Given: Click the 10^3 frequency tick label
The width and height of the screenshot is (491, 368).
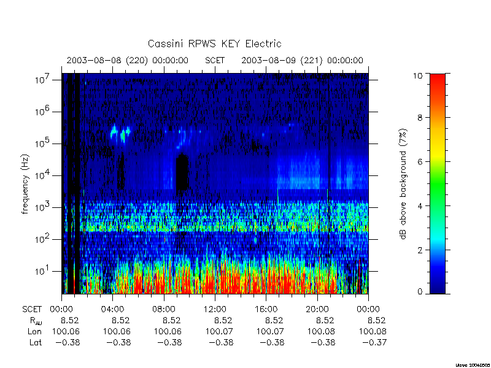Looking at the screenshot, I should (x=43, y=207).
